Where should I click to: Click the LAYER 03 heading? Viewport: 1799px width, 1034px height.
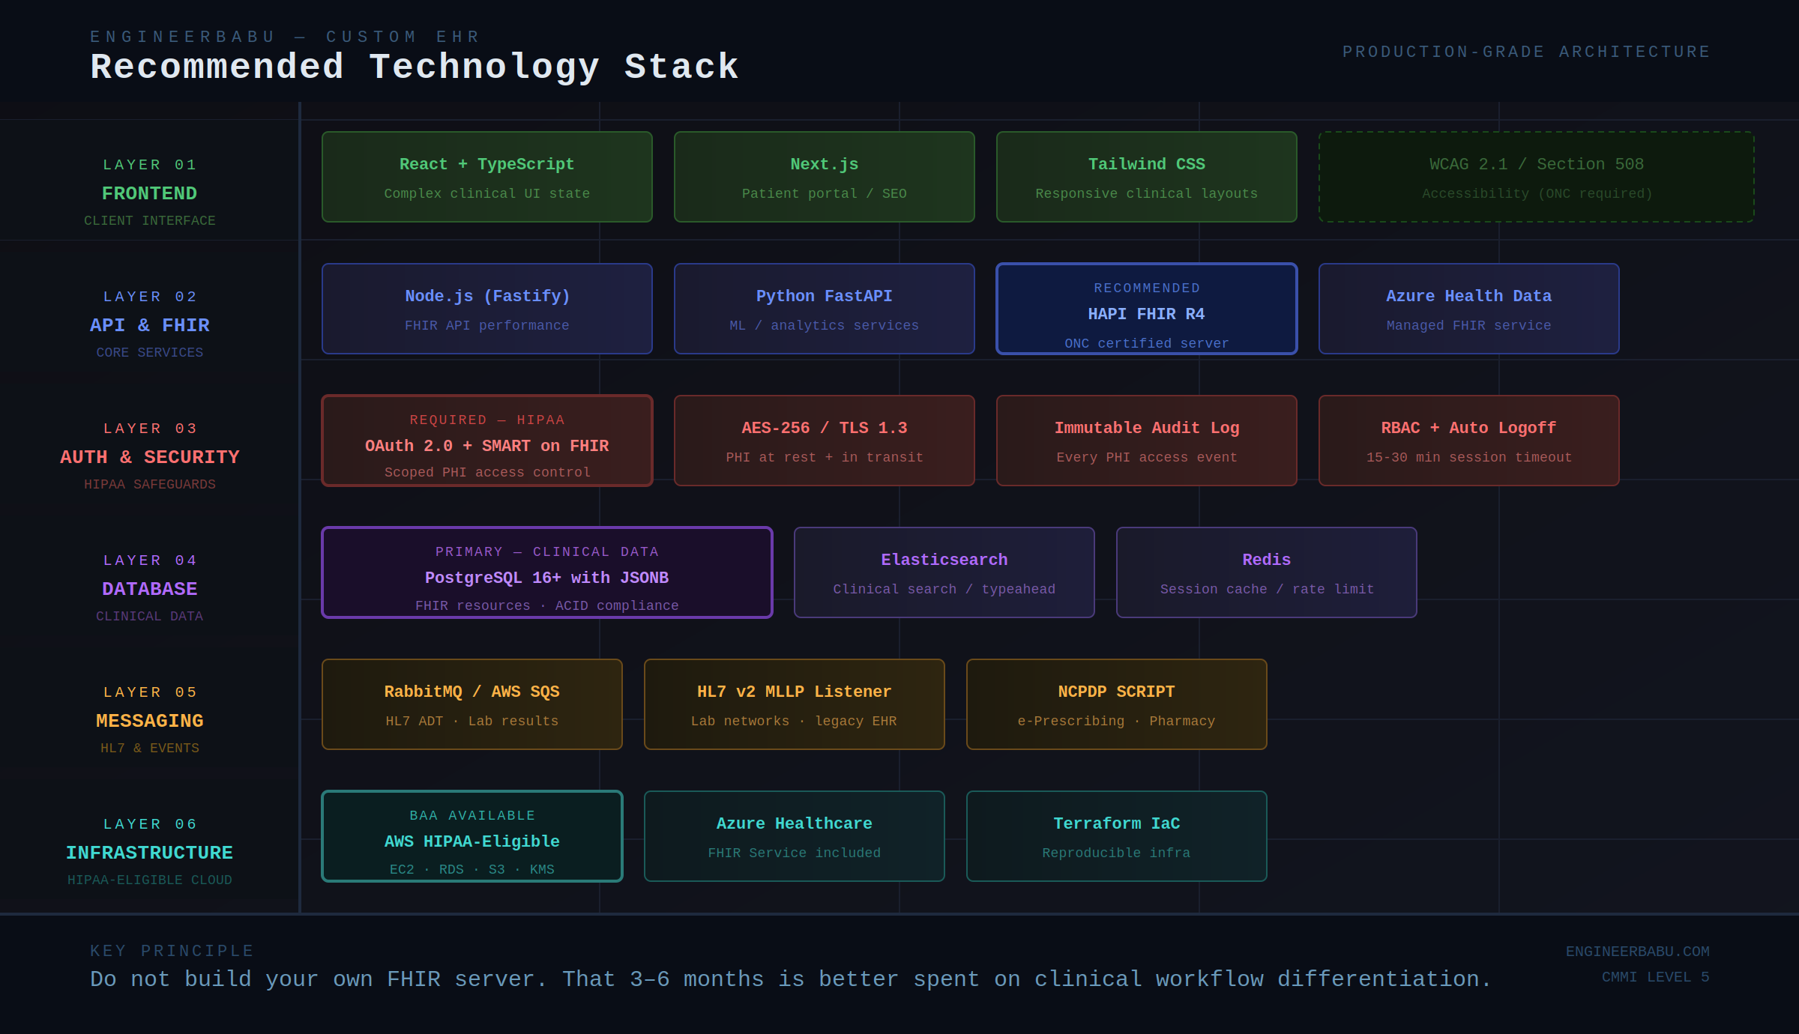pos(150,429)
